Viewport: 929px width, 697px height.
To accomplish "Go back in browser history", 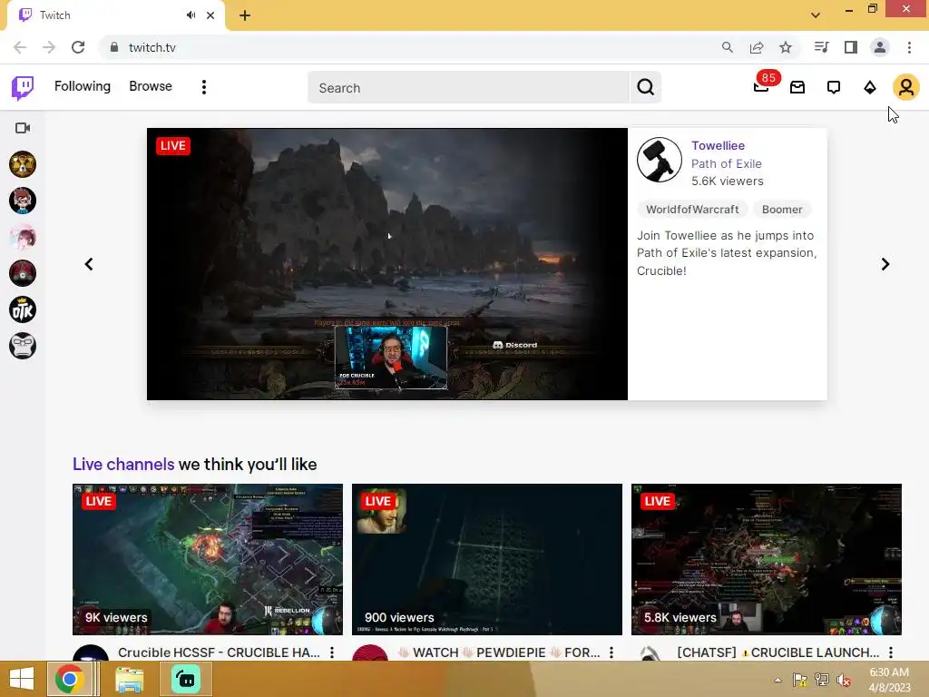I will 20,47.
